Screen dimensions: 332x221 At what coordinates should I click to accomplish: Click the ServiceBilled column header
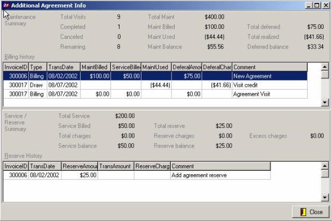(x=126, y=67)
